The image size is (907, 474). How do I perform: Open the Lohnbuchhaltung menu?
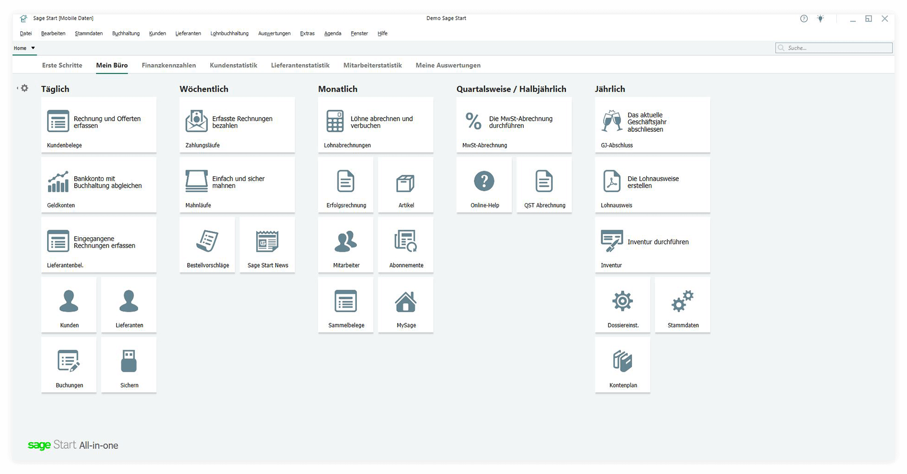[230, 34]
